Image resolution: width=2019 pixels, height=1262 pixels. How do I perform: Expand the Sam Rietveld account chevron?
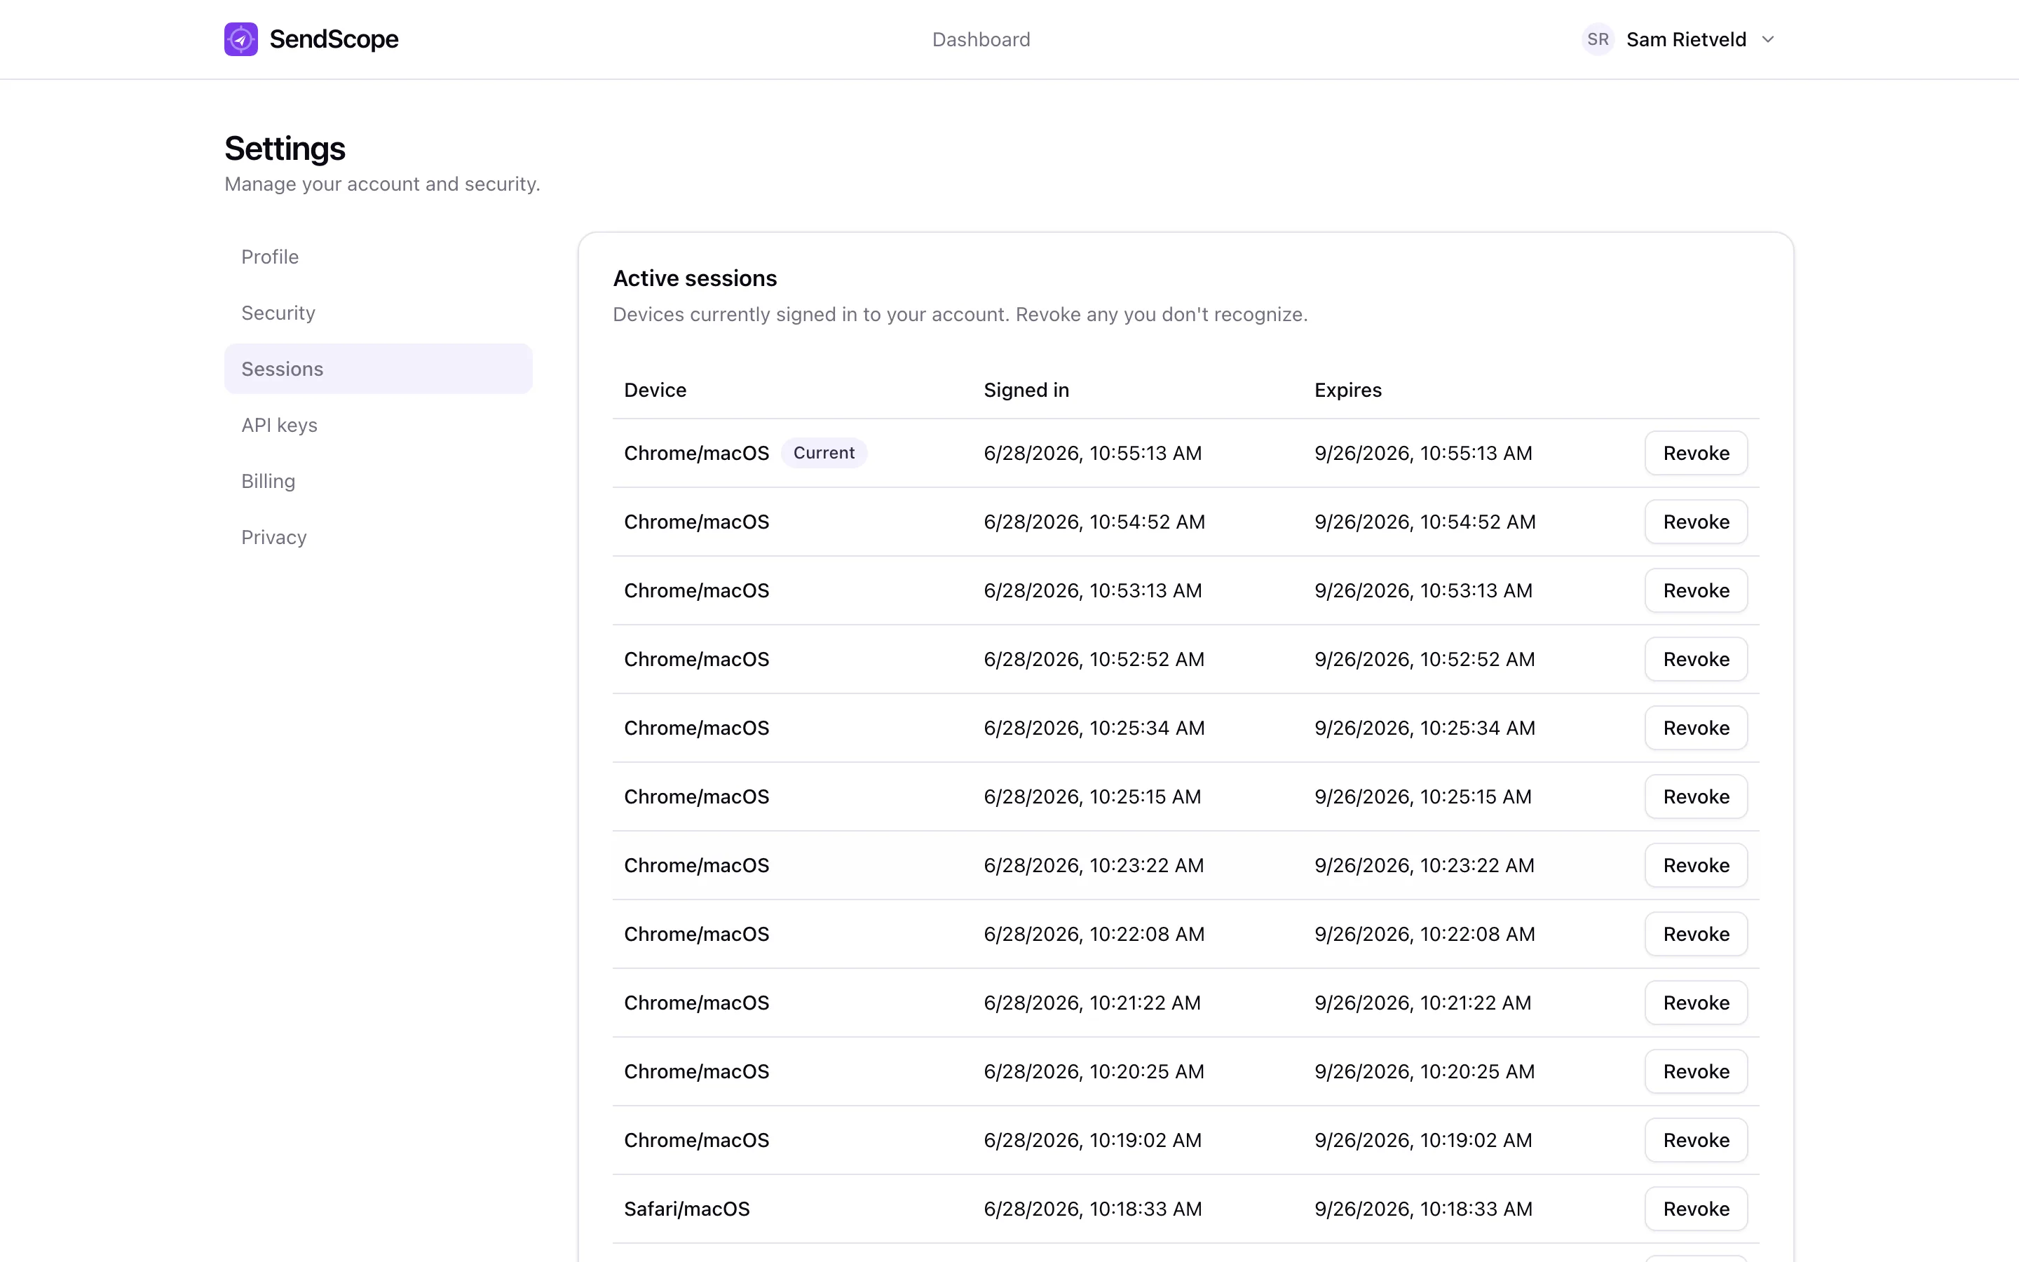(x=1767, y=39)
